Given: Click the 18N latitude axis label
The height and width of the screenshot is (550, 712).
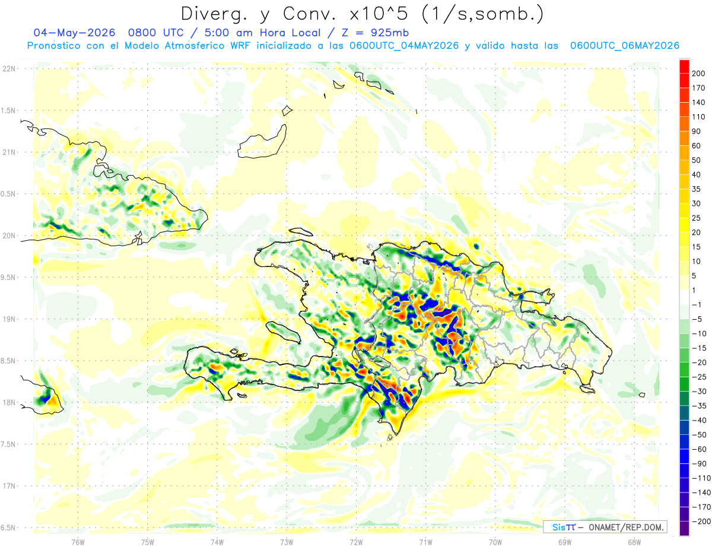Looking at the screenshot, I should (9, 402).
